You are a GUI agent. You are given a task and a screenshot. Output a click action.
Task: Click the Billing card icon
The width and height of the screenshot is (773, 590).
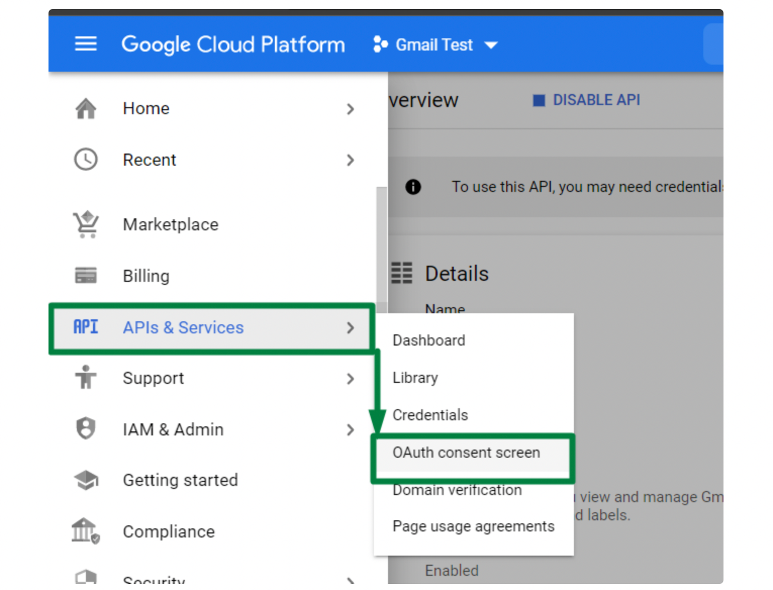[86, 276]
